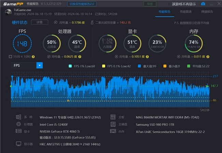This screenshot has width=222, height=153.
Task: Click the monitor display icon
Action: (18, 144)
